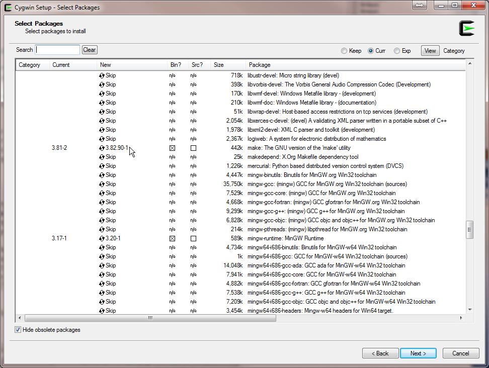This screenshot has width=489, height=368.
Task: Click the cycle icon for libxerces-c-devel
Action: pos(102,121)
